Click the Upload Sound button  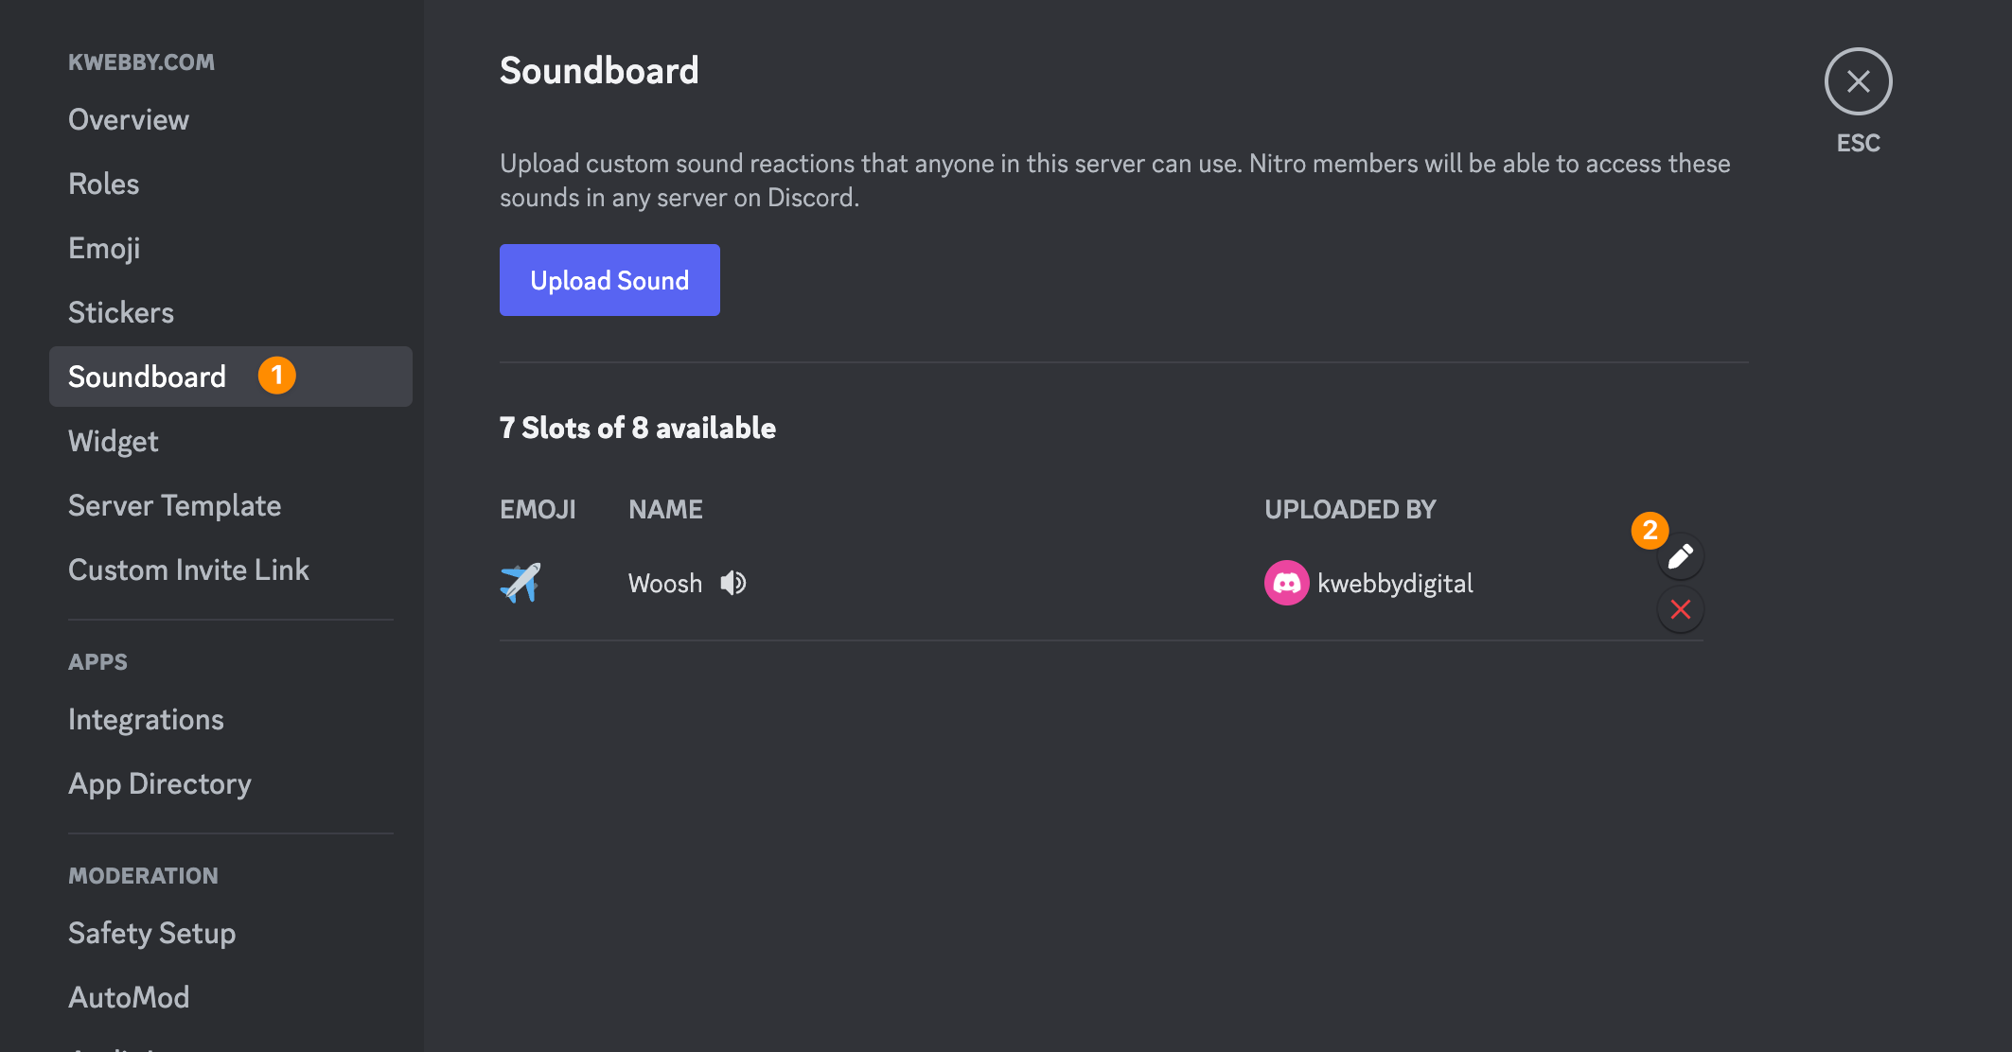(609, 279)
